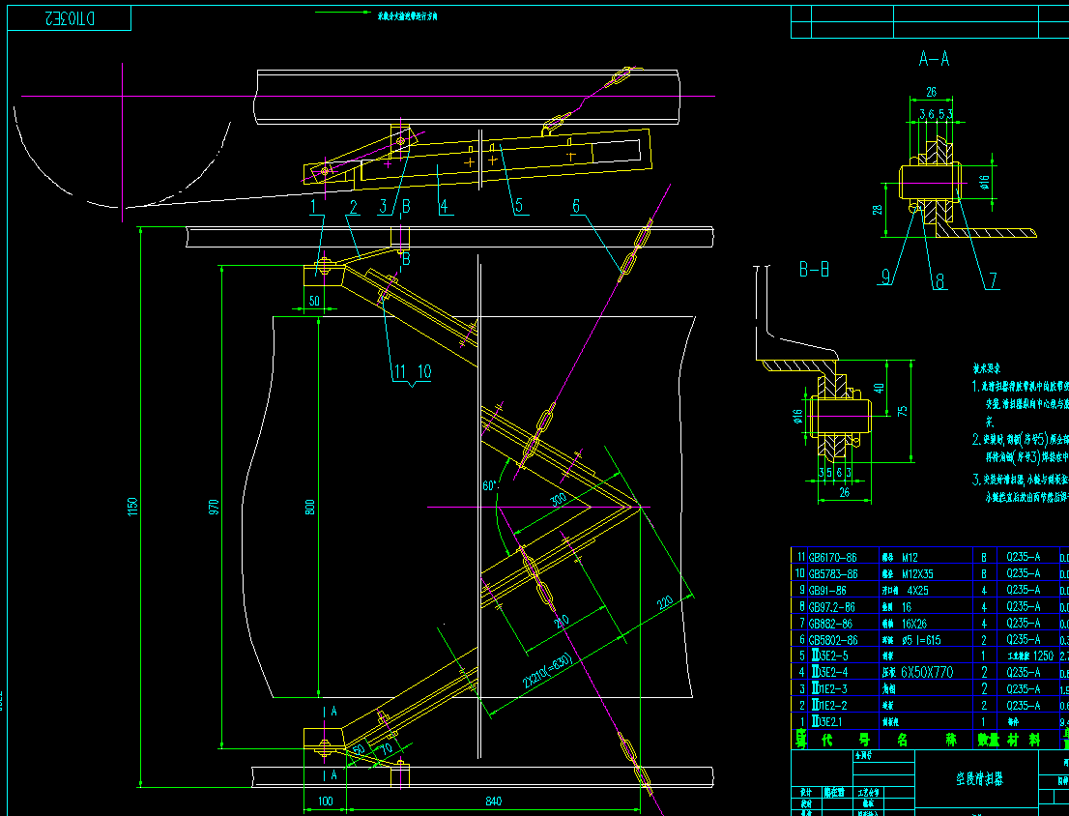Image resolution: width=1069 pixels, height=816 pixels.
Task: Select the B-B section view title
Action: (x=814, y=270)
